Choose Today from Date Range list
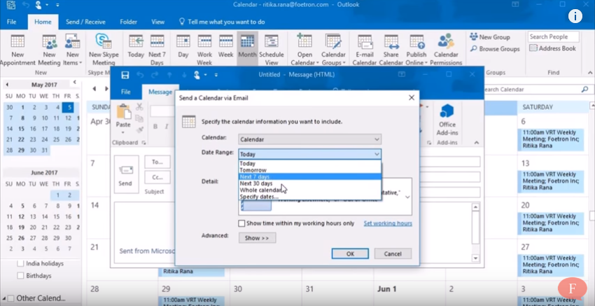Image resolution: width=595 pixels, height=306 pixels. point(309,164)
